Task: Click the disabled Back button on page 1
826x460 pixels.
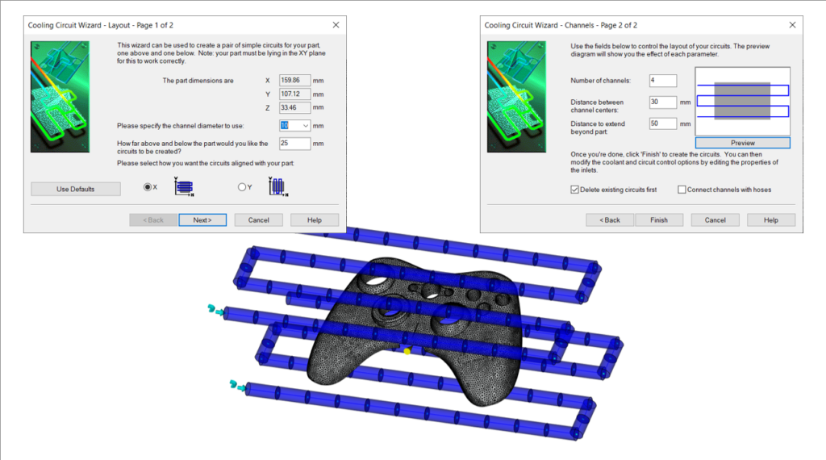Action: (x=153, y=220)
